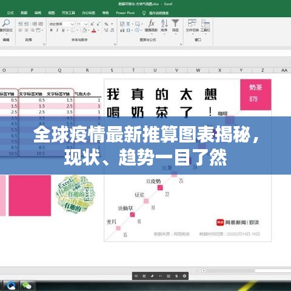Viewport: 291px width, 291px height.
Task: Select column header P
Action: point(32,70)
